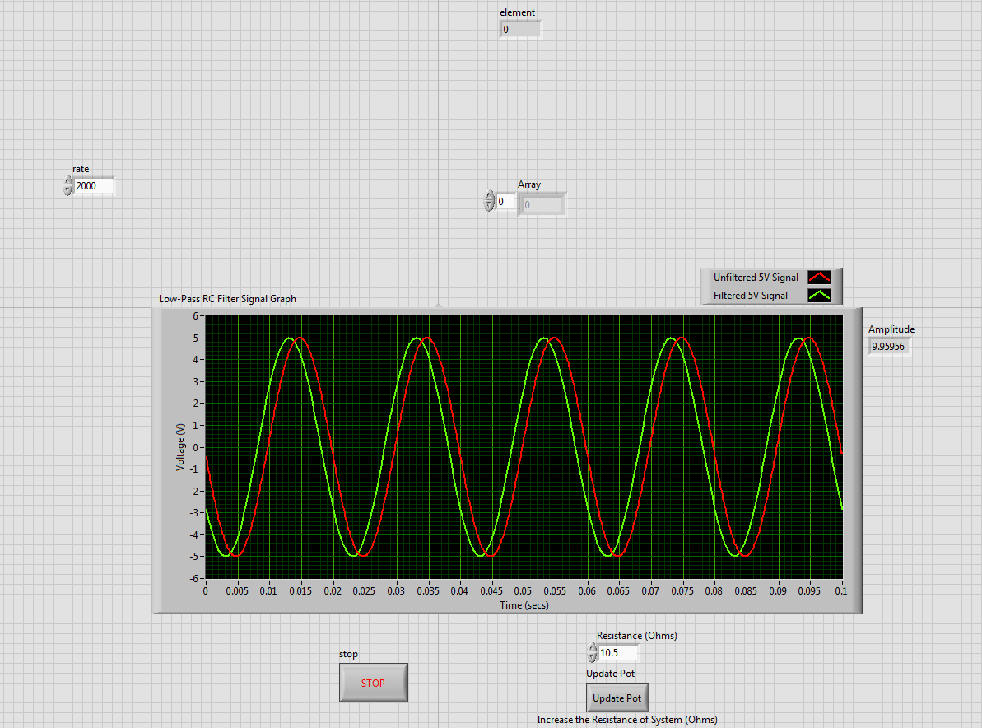Click the red Unfiltered 5V Signal plot swatch

pyautogui.click(x=819, y=278)
